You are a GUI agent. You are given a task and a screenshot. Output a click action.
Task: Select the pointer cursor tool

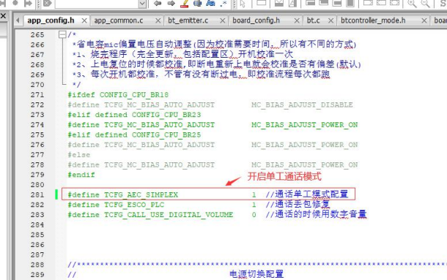(243, 4)
